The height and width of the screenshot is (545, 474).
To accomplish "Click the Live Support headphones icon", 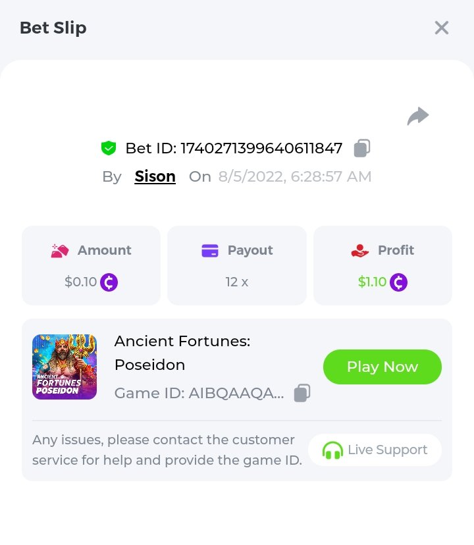I will (332, 450).
